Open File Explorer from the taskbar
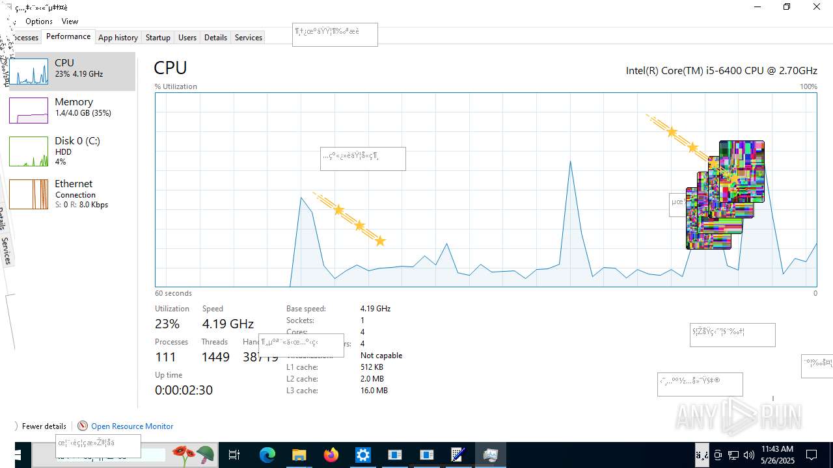Image resolution: width=833 pixels, height=468 pixels. coord(299,455)
